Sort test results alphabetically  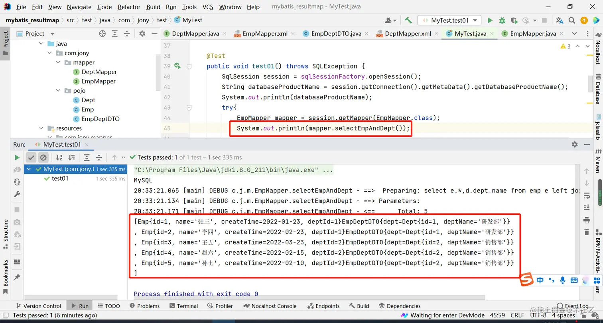[x=59, y=158]
